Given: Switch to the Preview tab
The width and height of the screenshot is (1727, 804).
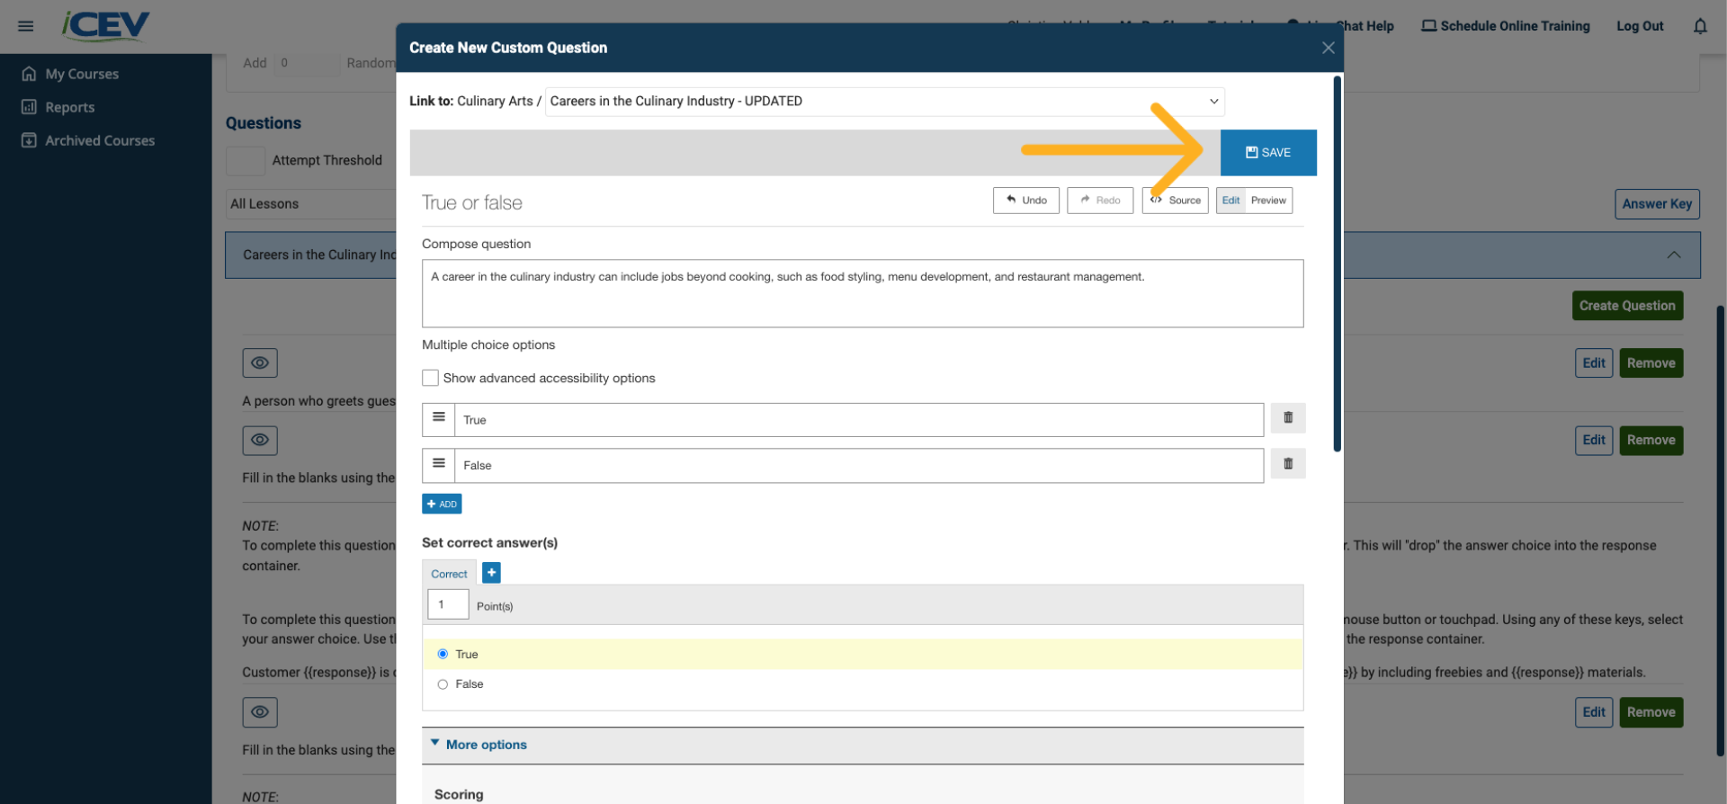Looking at the screenshot, I should click(x=1268, y=201).
